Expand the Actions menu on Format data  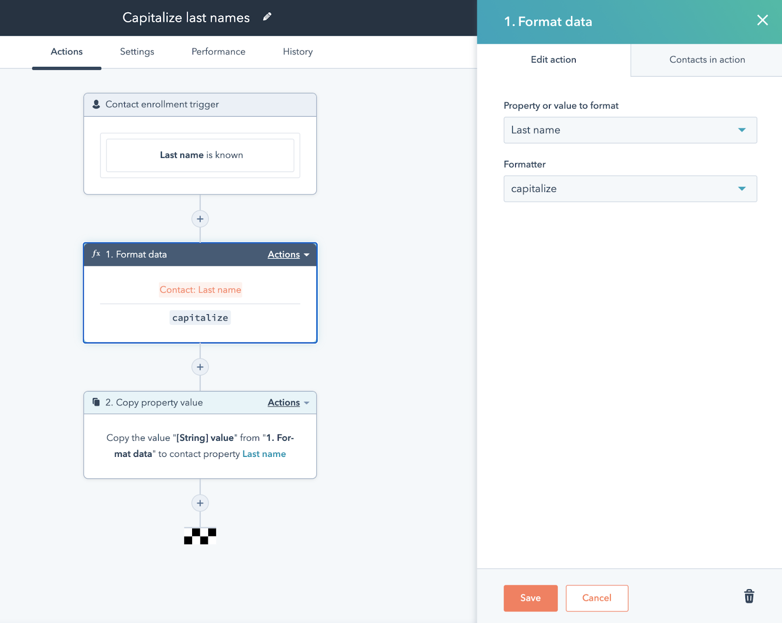(287, 254)
